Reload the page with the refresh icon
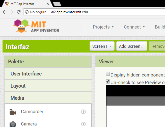 coord(18,12)
